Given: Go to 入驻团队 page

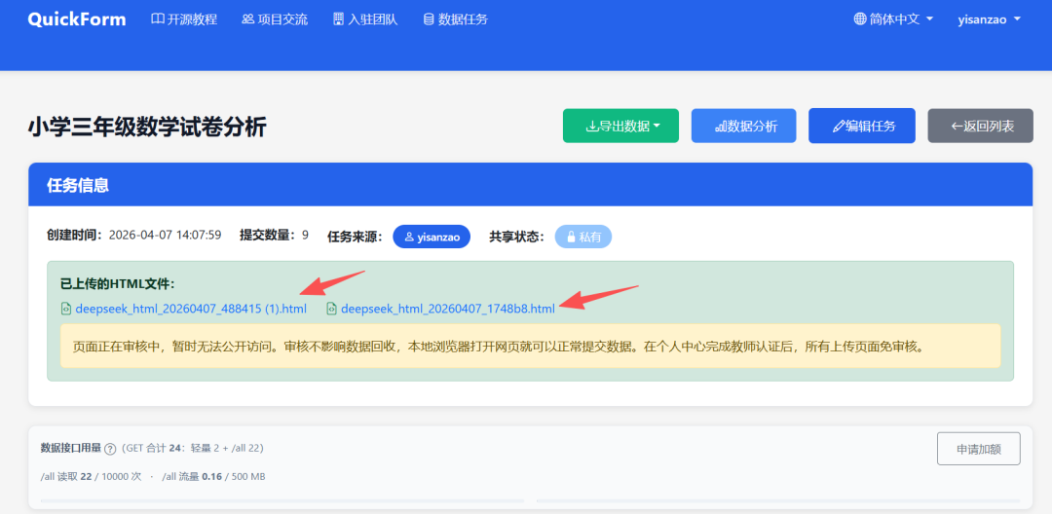Looking at the screenshot, I should pos(365,19).
